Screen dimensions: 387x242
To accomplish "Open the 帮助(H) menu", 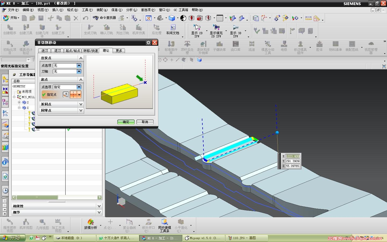I will coord(197,10).
